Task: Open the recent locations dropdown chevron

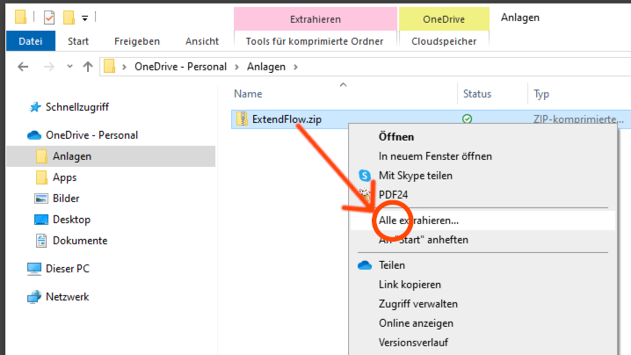Action: pyautogui.click(x=69, y=67)
